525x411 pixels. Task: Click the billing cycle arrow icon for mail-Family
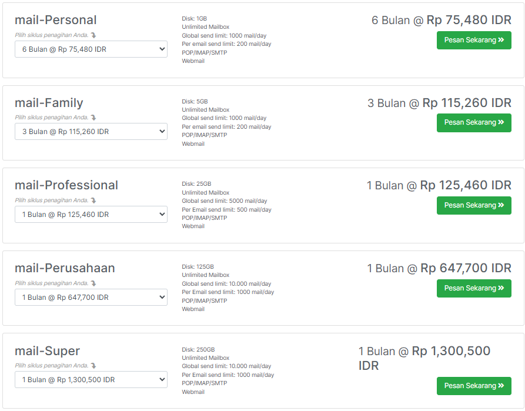click(x=93, y=118)
